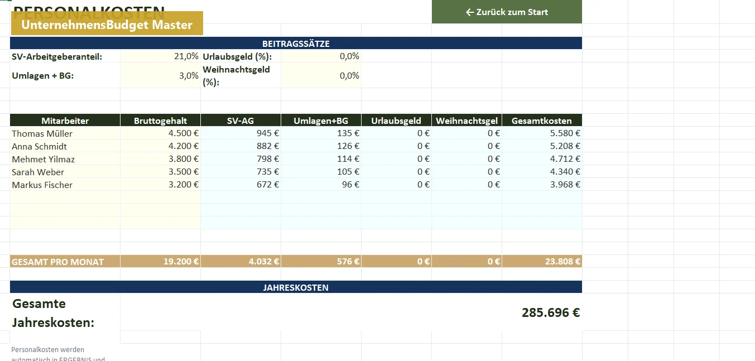The image size is (755, 361).
Task: Select the Weihnachtsgeld (%) rate value cell
Action: coord(321,75)
